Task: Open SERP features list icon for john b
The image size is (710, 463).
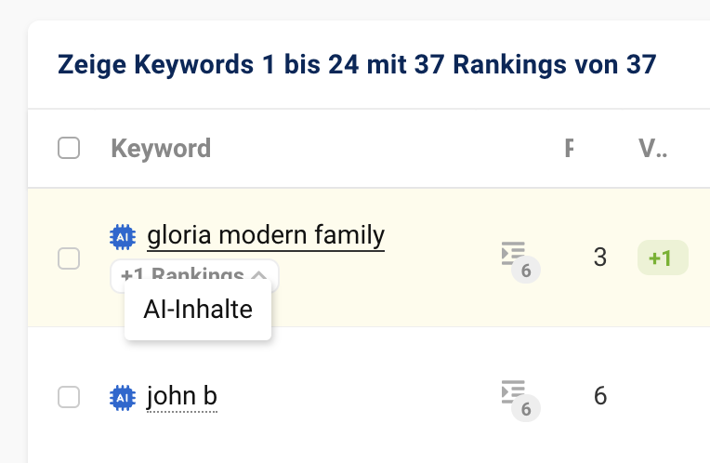Action: [512, 391]
